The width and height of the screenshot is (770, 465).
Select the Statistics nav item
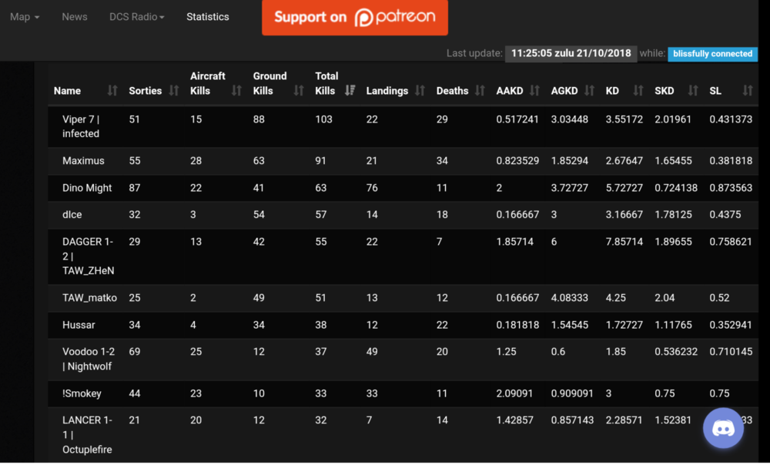[208, 17]
